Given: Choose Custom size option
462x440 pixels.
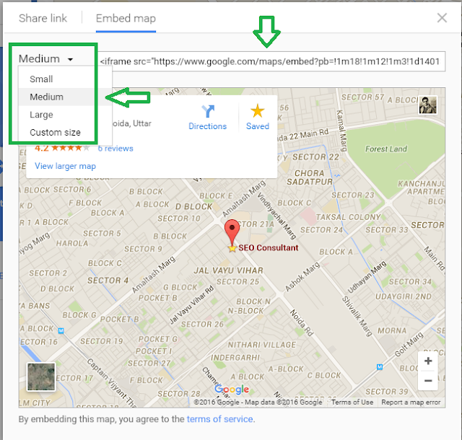Looking at the screenshot, I should click(x=55, y=132).
